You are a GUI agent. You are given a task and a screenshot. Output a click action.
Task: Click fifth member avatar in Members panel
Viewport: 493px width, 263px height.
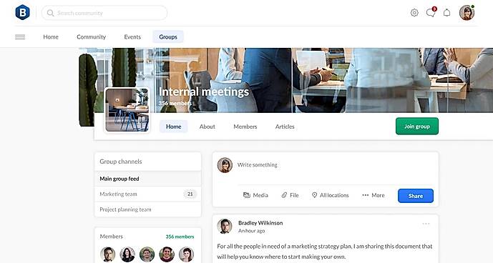click(187, 254)
